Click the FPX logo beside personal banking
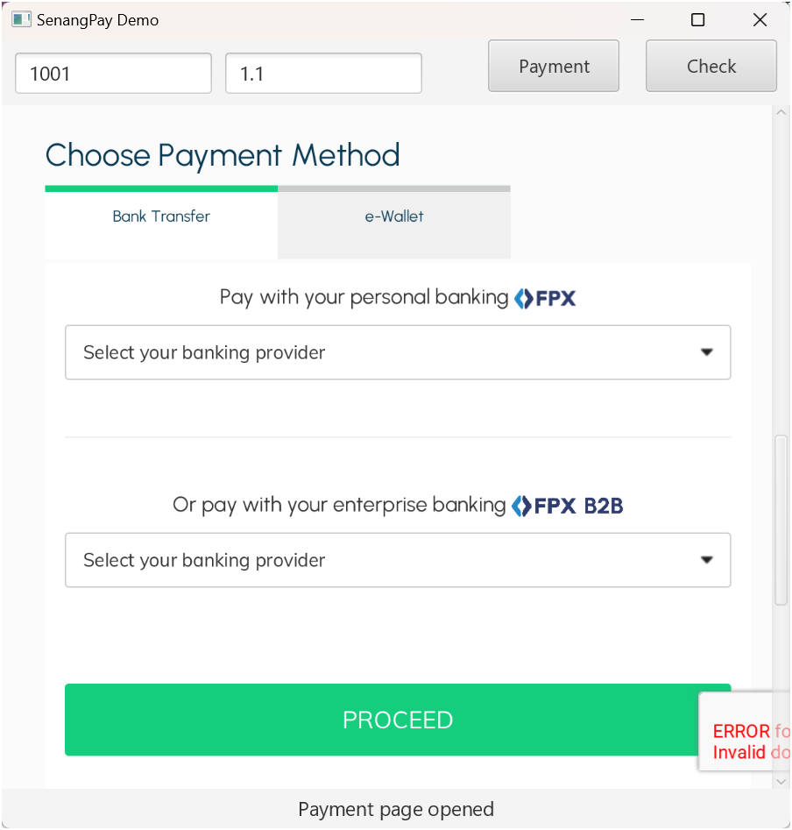The width and height of the screenshot is (792, 830). coord(545,298)
